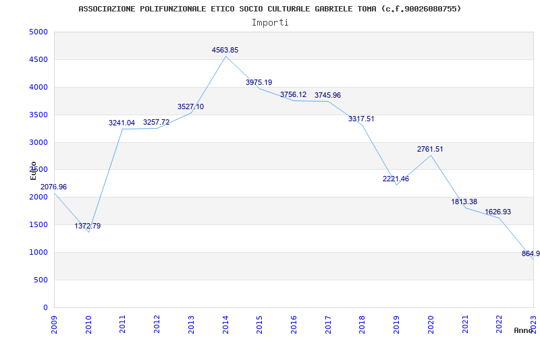The height and width of the screenshot is (337, 540).
Task: Click the 1626.93 data label
Action: pos(498,212)
